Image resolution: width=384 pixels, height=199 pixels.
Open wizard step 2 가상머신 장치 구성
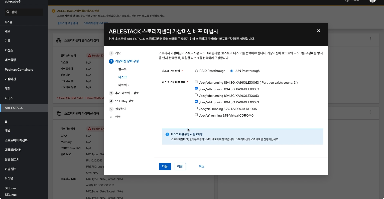point(124,61)
